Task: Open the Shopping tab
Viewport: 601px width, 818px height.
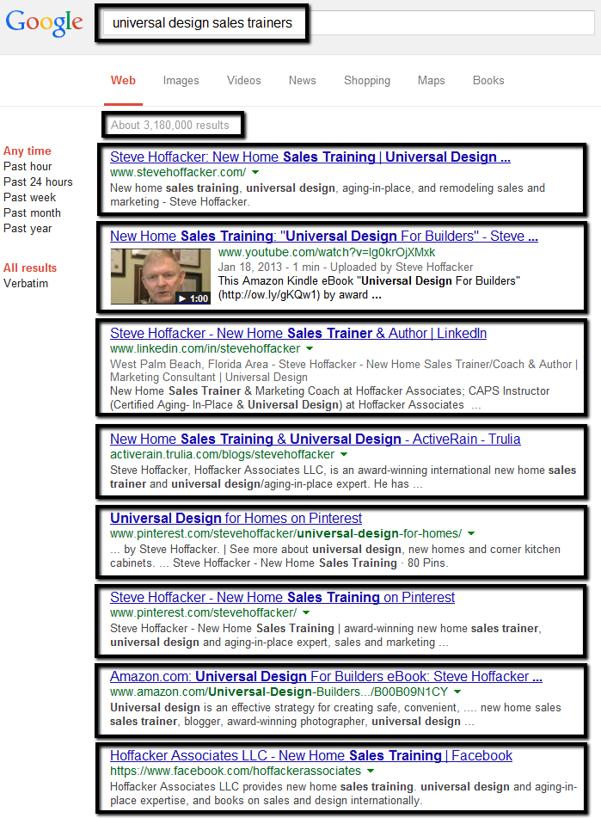Action: [x=367, y=80]
